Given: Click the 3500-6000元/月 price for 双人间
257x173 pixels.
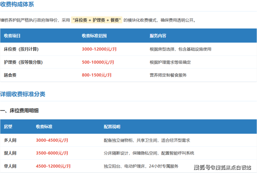Looking at the screenshot, I should 52,153.
